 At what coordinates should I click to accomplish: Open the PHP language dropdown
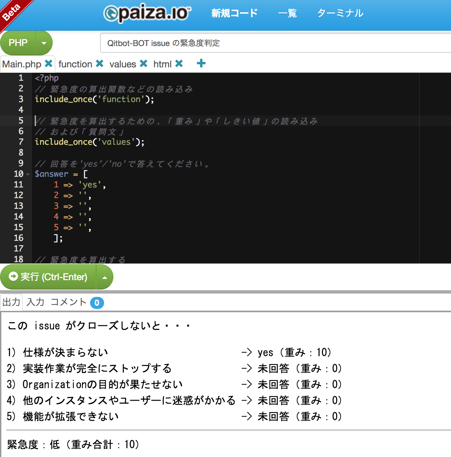coord(44,43)
